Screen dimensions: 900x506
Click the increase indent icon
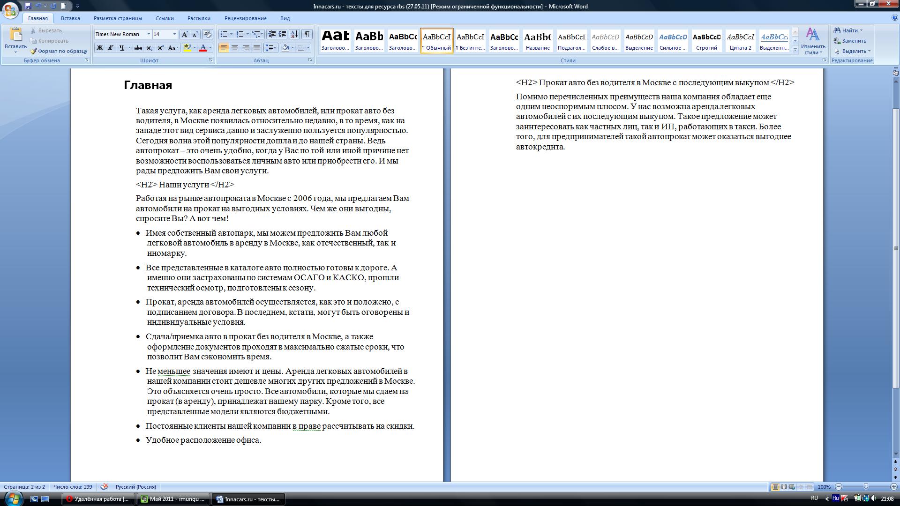pos(282,34)
